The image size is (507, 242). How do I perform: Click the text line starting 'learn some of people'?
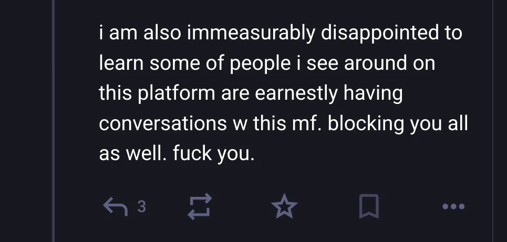(x=267, y=64)
